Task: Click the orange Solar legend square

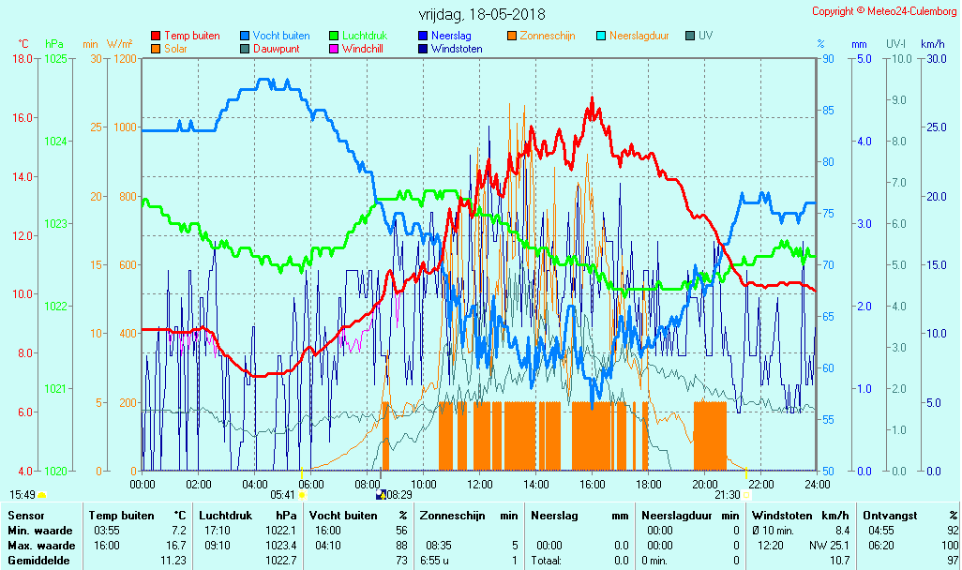Action: [x=156, y=49]
